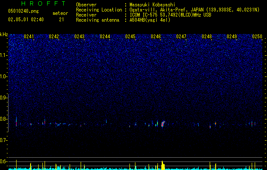Click the Observer field label
Image resolution: width=267 pixels, height=170 pixels.
(x=86, y=5)
